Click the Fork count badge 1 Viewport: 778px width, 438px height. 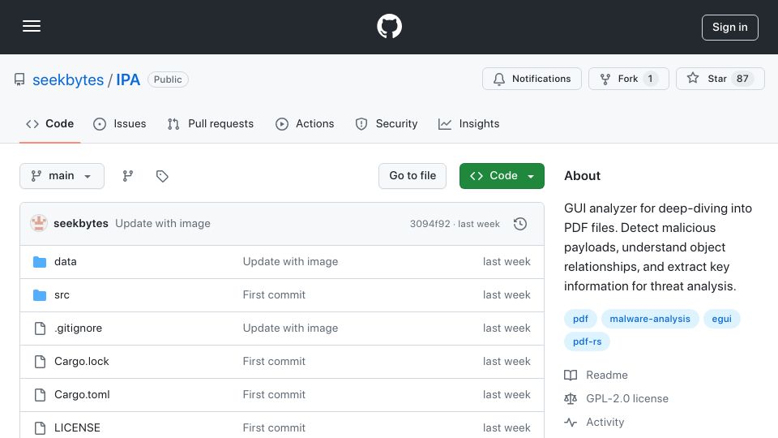click(x=650, y=79)
